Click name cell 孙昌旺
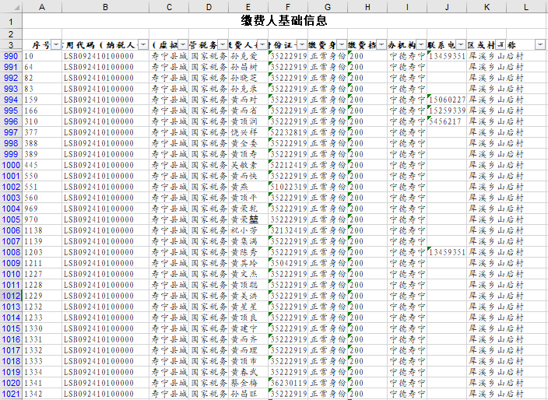 [x=248, y=394]
